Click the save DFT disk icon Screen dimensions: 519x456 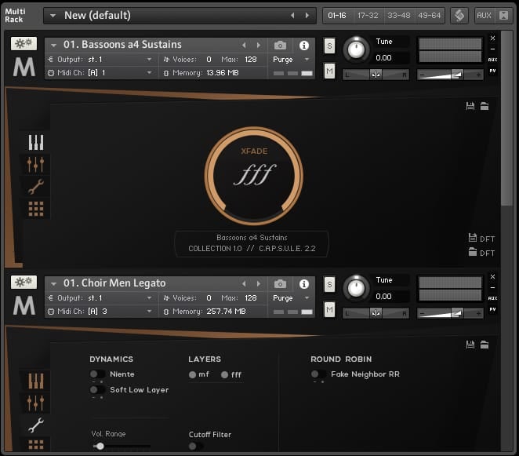[472, 238]
